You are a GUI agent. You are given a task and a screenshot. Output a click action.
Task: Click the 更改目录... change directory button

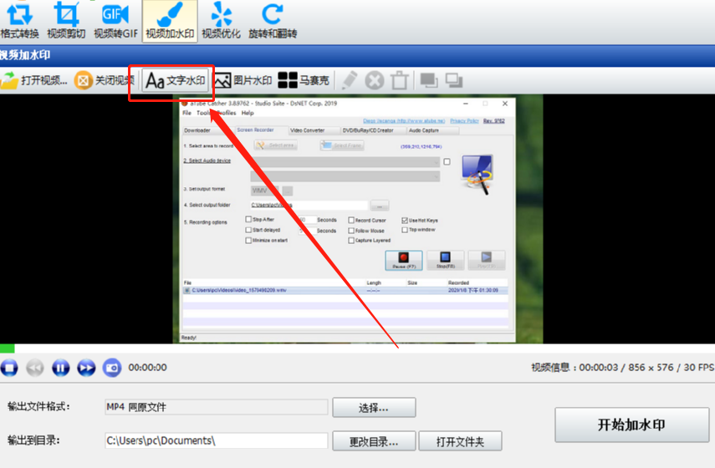[x=374, y=441]
